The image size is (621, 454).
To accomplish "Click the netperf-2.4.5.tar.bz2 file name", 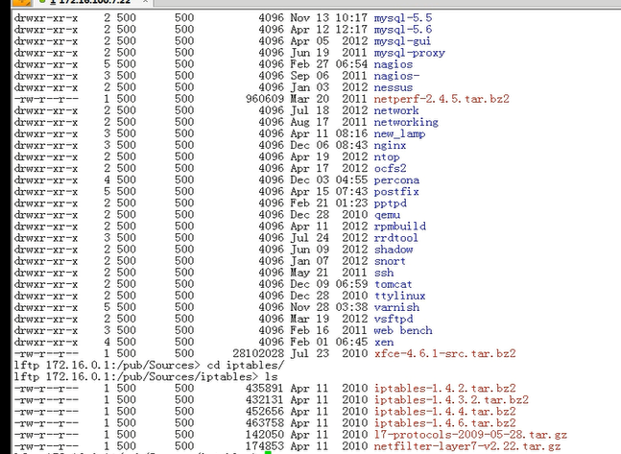I will tap(442, 99).
